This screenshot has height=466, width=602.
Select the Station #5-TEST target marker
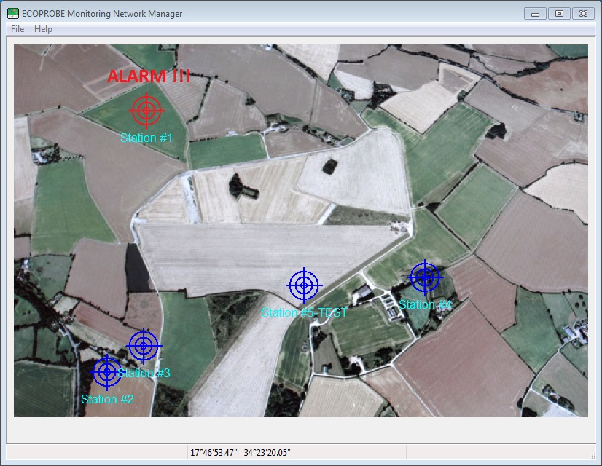tap(304, 285)
